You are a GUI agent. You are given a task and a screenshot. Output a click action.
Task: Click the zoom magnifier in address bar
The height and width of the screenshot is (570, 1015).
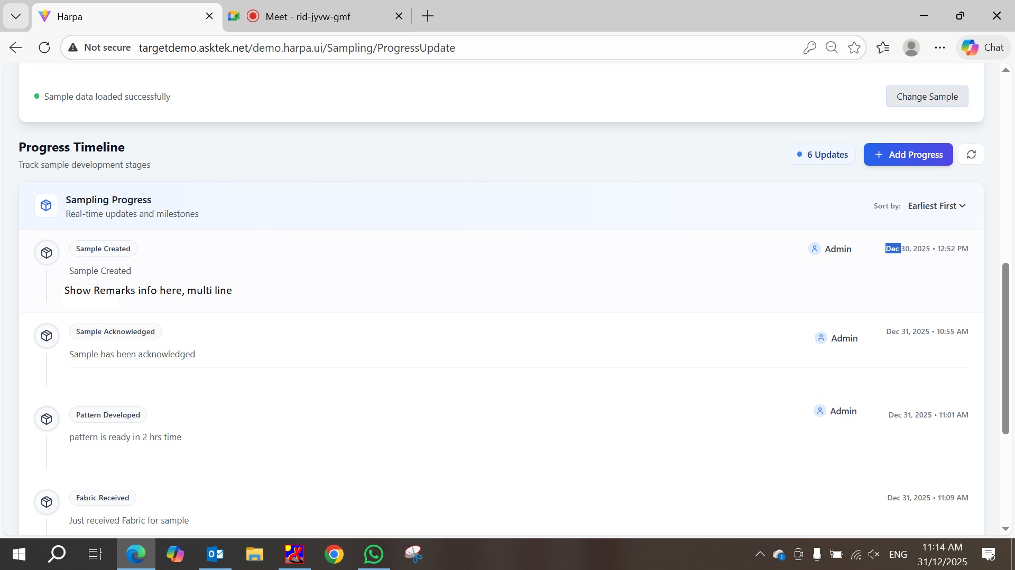832,48
